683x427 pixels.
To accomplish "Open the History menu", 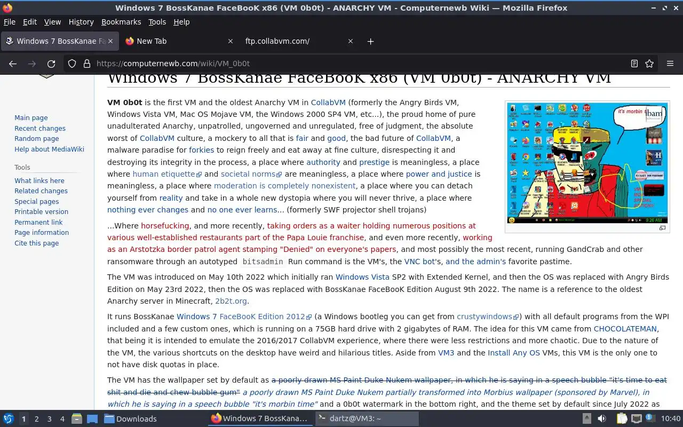I will pos(81,22).
